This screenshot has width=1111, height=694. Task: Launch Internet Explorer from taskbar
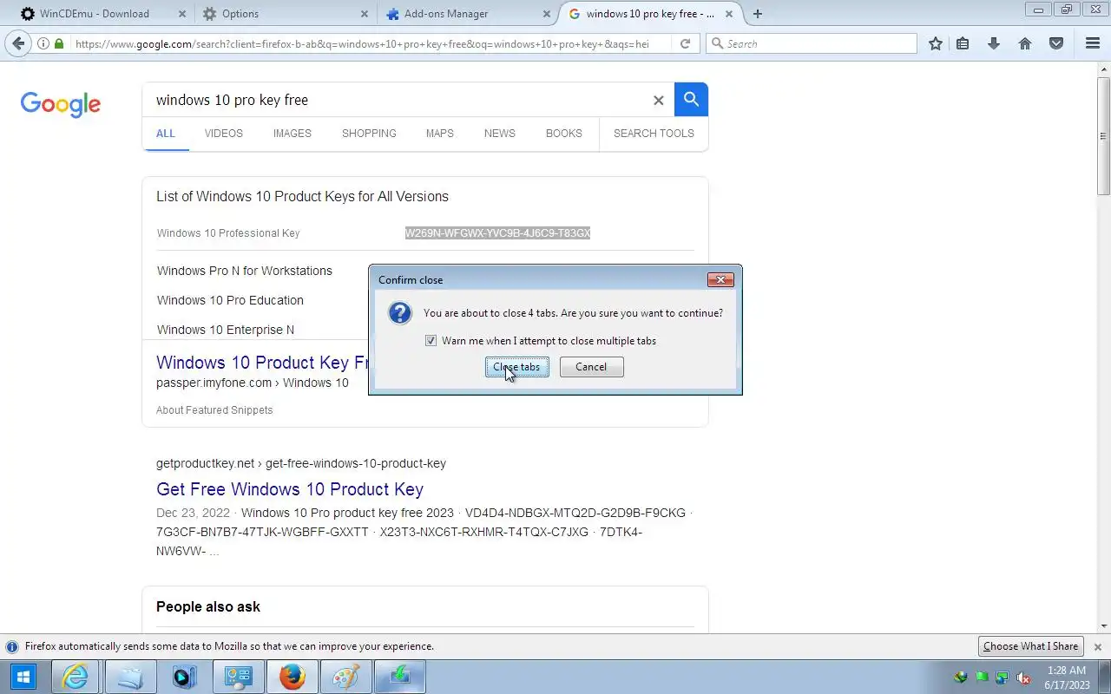(76, 677)
